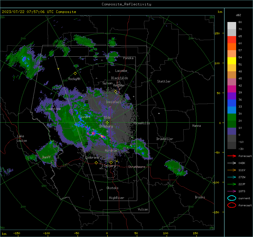This screenshot has height=237, width=253.
Task: Click the dBZ legend heading
Action: 238,15
